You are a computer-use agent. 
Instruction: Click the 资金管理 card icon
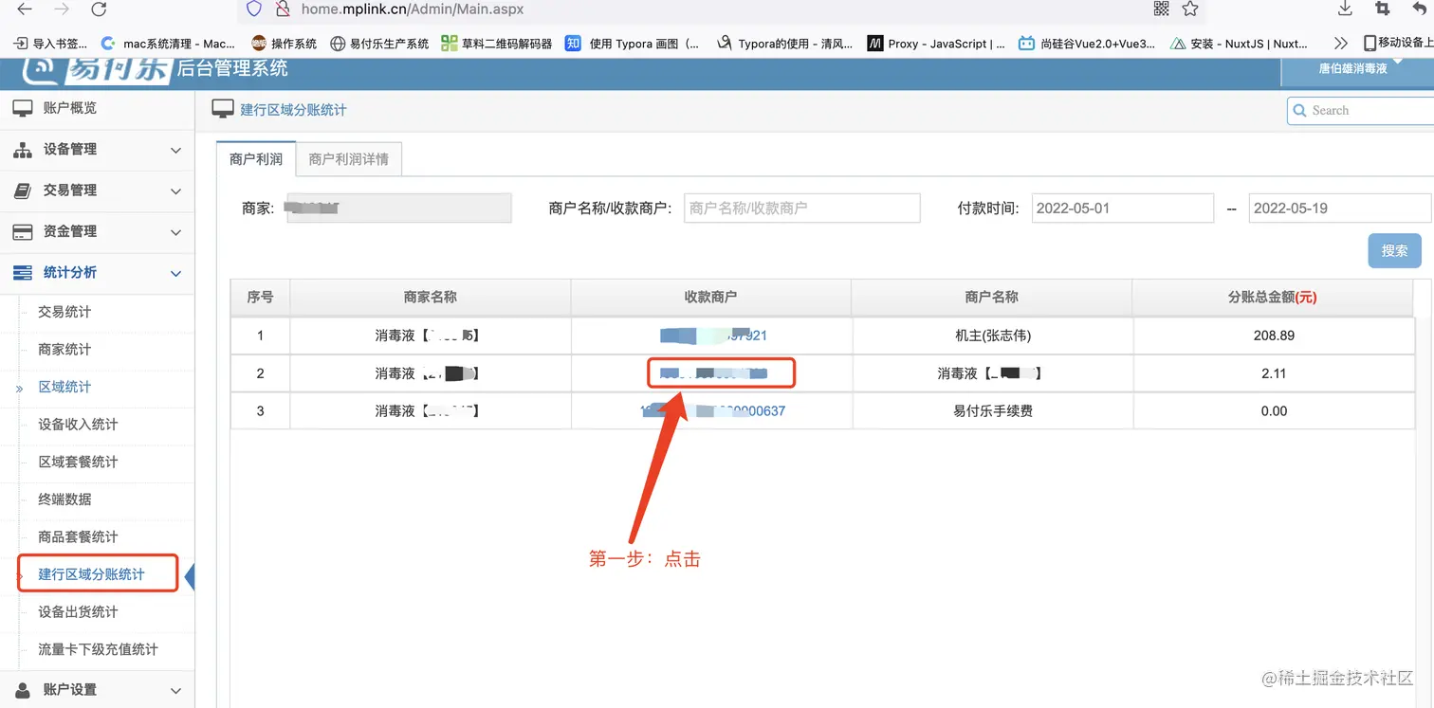coord(23,231)
